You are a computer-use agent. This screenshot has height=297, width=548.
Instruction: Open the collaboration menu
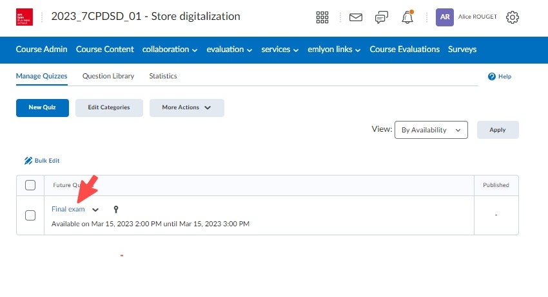(170, 50)
